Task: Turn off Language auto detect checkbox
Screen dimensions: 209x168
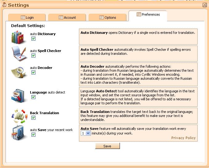Action: point(33,97)
